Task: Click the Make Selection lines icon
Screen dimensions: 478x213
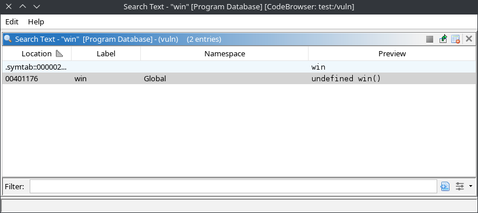Action: click(430, 39)
